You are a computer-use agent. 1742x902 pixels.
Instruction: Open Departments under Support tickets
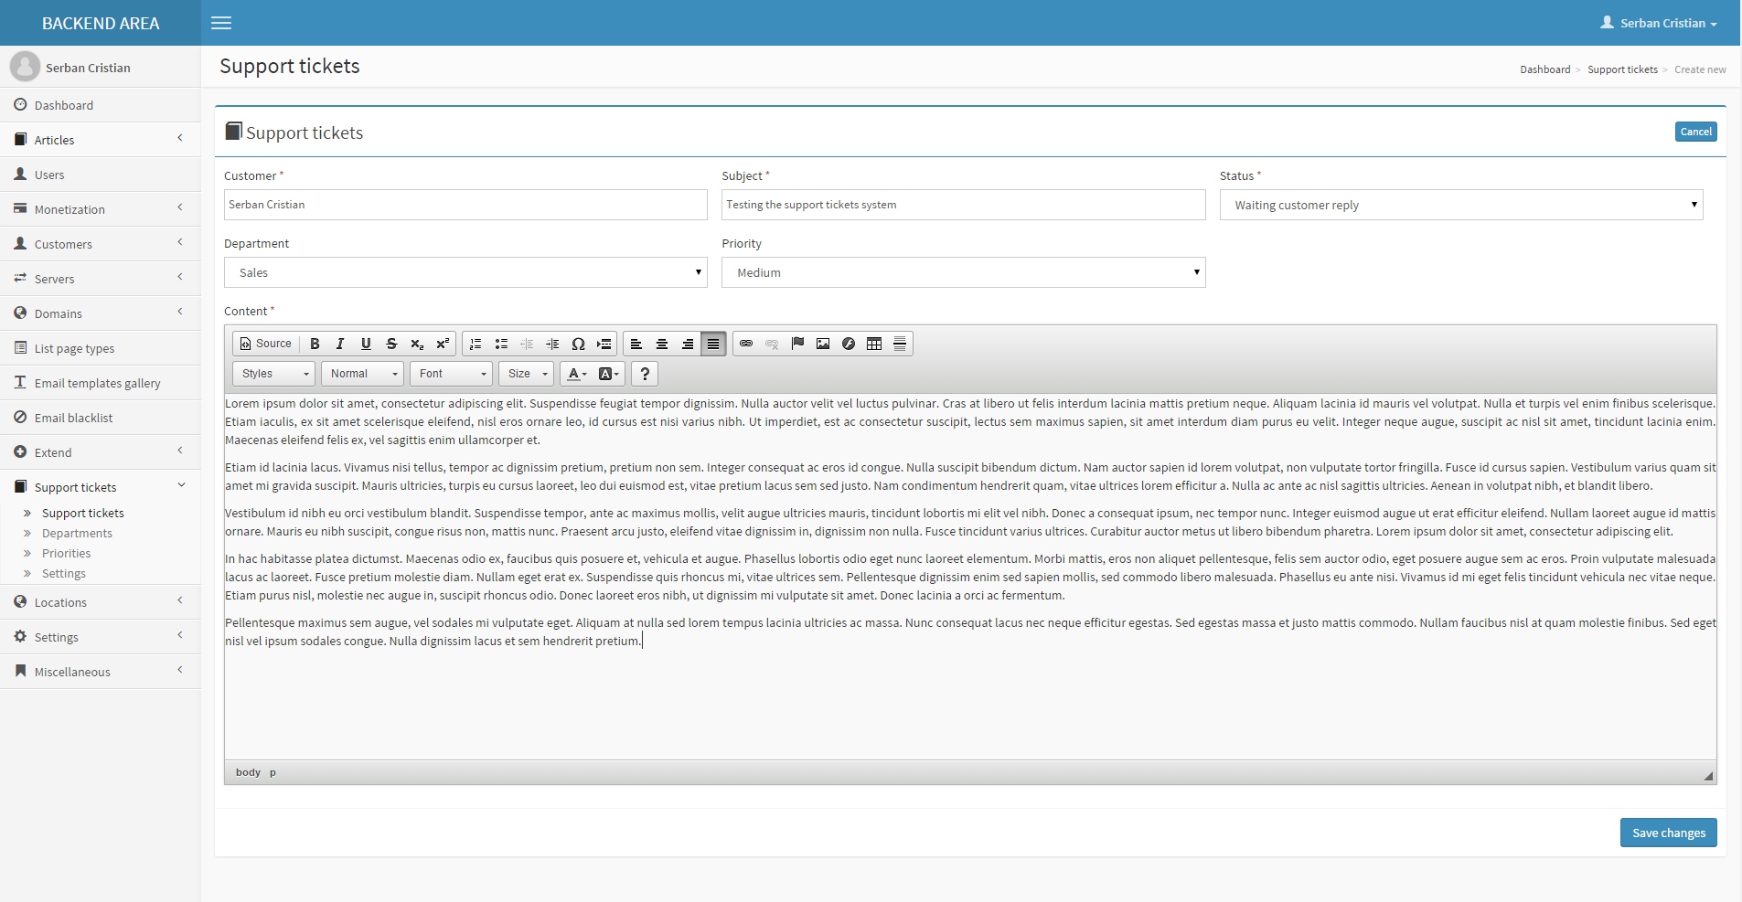click(77, 534)
